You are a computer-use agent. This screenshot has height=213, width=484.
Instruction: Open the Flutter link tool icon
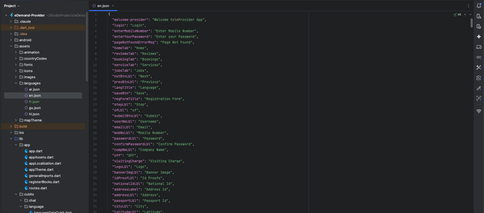coord(479,57)
